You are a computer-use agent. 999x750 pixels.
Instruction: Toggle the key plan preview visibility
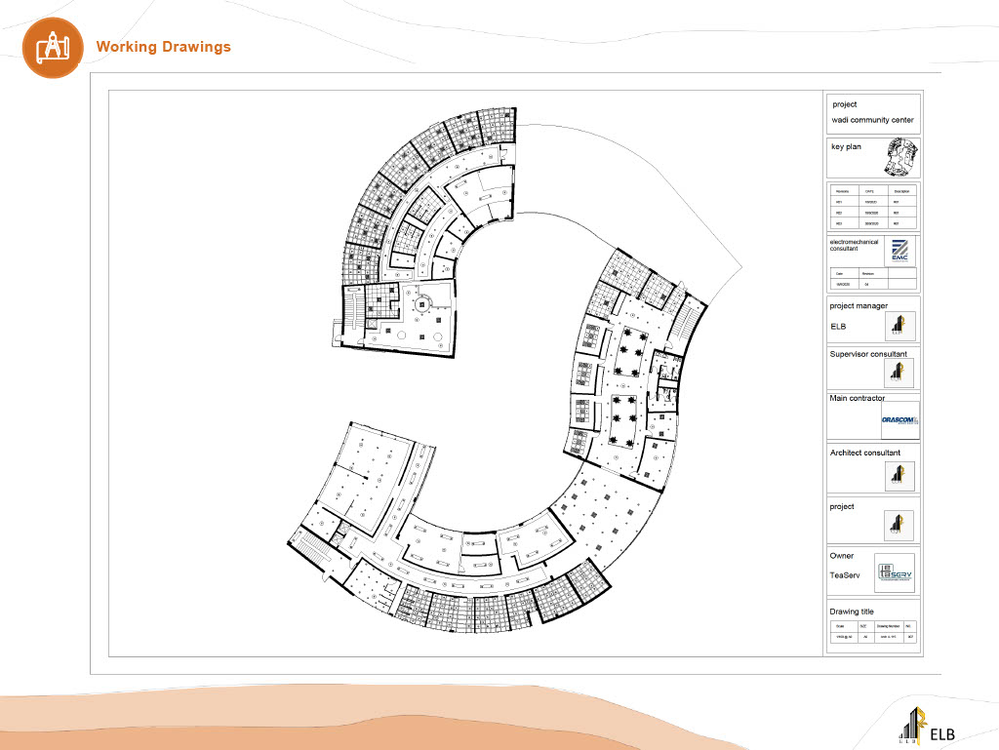[x=900, y=157]
